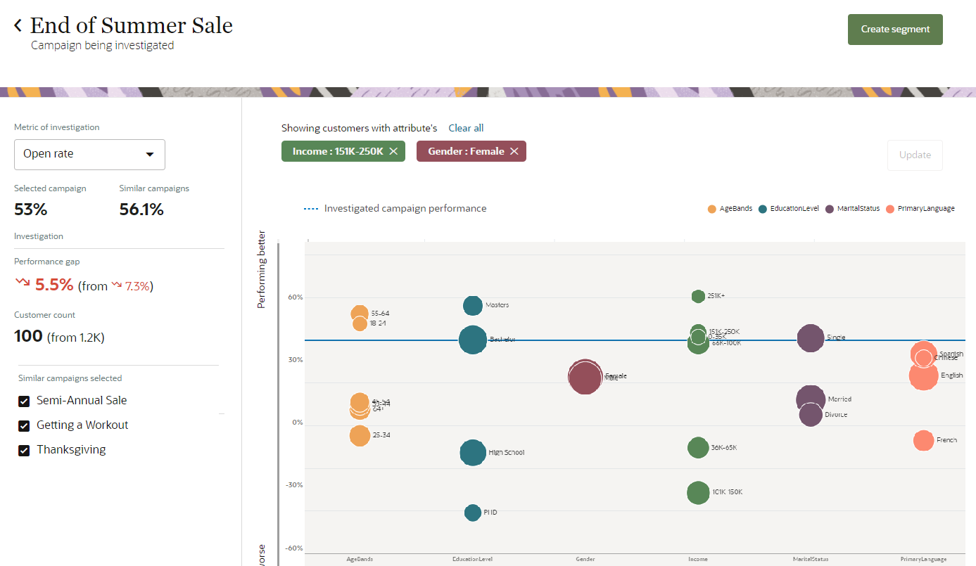976x566 pixels.
Task: Go back using the left chevron icon
Action: coord(18,26)
